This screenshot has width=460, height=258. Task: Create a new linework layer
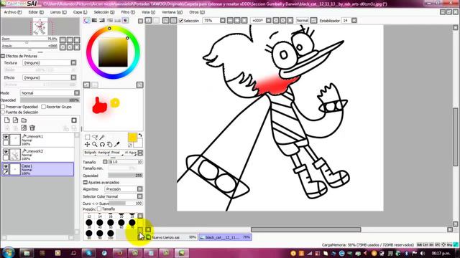pos(15,120)
